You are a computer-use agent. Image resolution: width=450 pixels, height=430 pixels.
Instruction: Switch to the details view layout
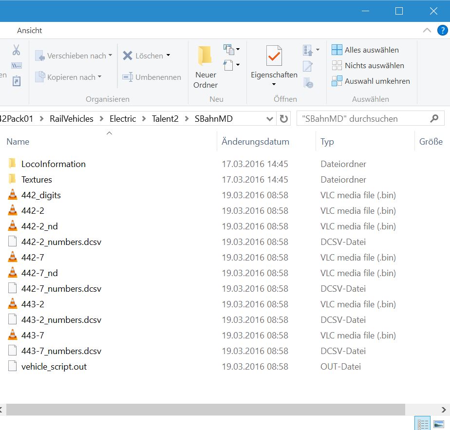[422, 424]
